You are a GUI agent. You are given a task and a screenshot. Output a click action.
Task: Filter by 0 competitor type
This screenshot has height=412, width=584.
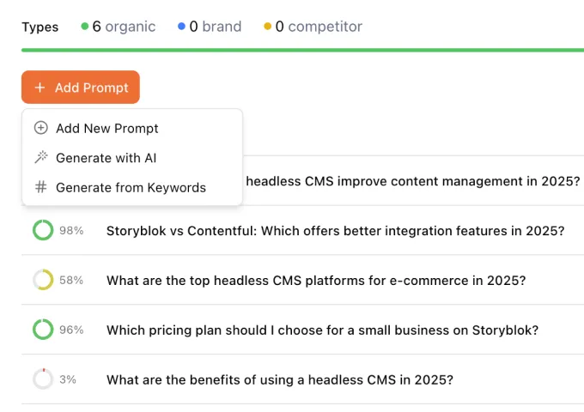[313, 27]
